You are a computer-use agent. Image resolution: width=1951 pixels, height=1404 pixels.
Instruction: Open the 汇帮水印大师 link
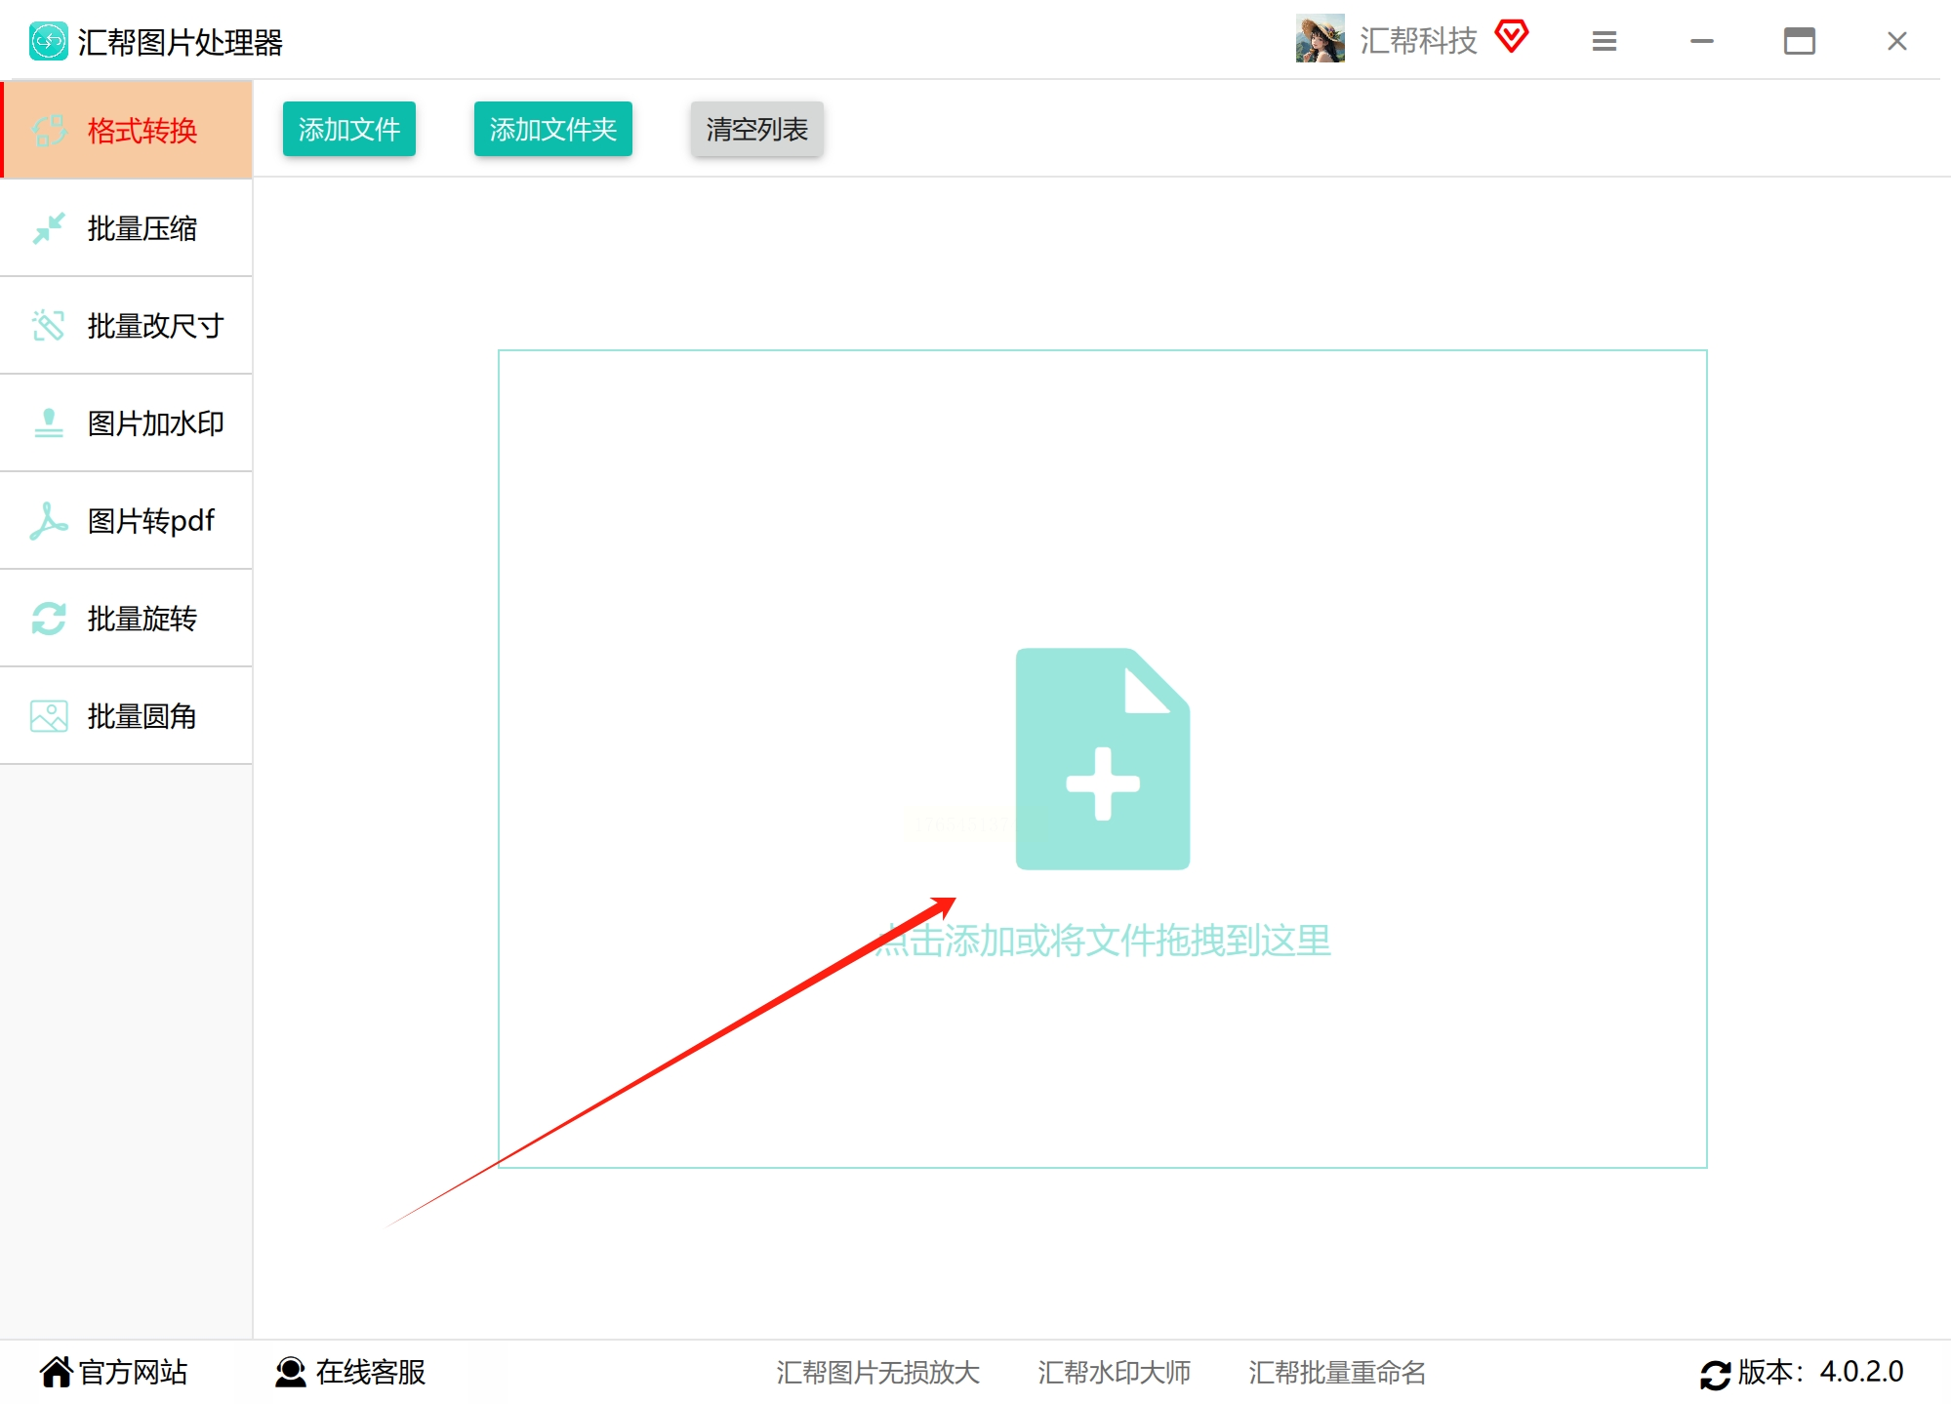point(1114,1373)
